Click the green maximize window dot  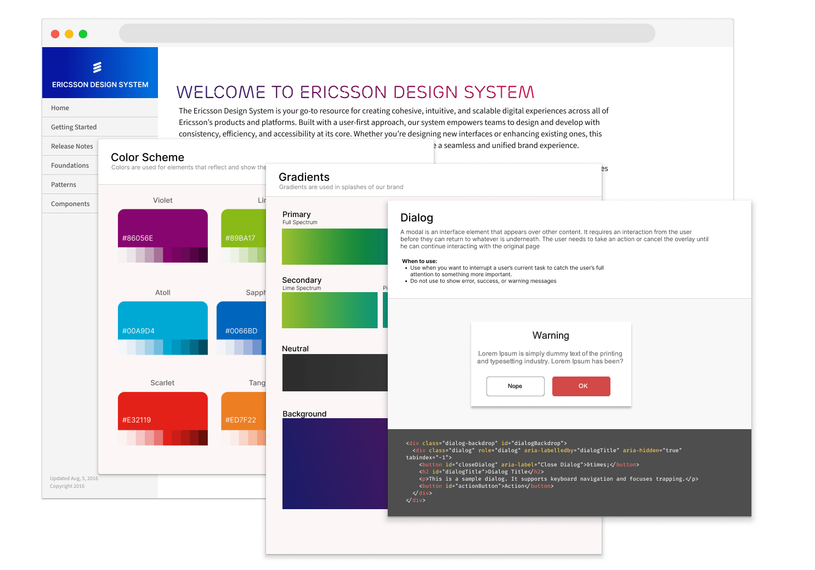83,34
